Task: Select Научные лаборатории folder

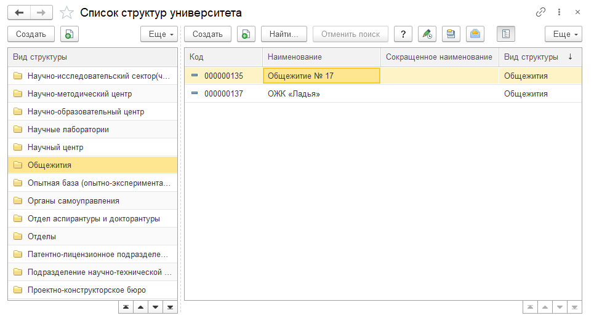Action: coord(93,129)
